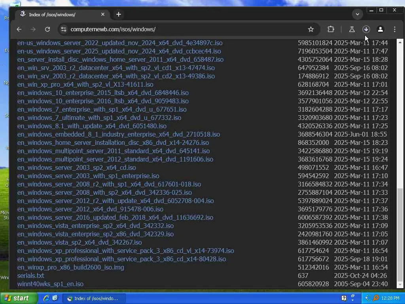Reload the current page
405x304 pixels.
point(47,29)
